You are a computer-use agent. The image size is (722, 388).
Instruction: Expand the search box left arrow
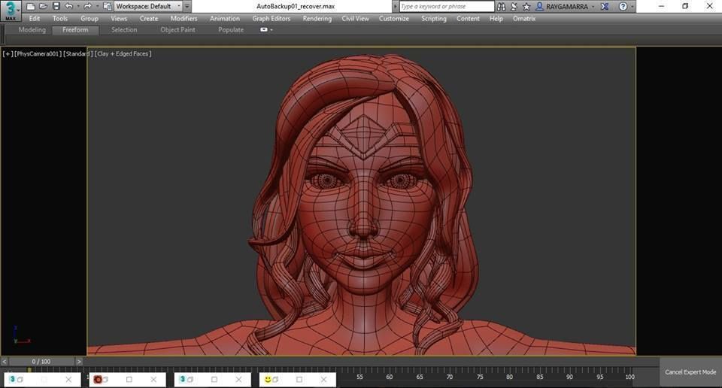click(395, 7)
